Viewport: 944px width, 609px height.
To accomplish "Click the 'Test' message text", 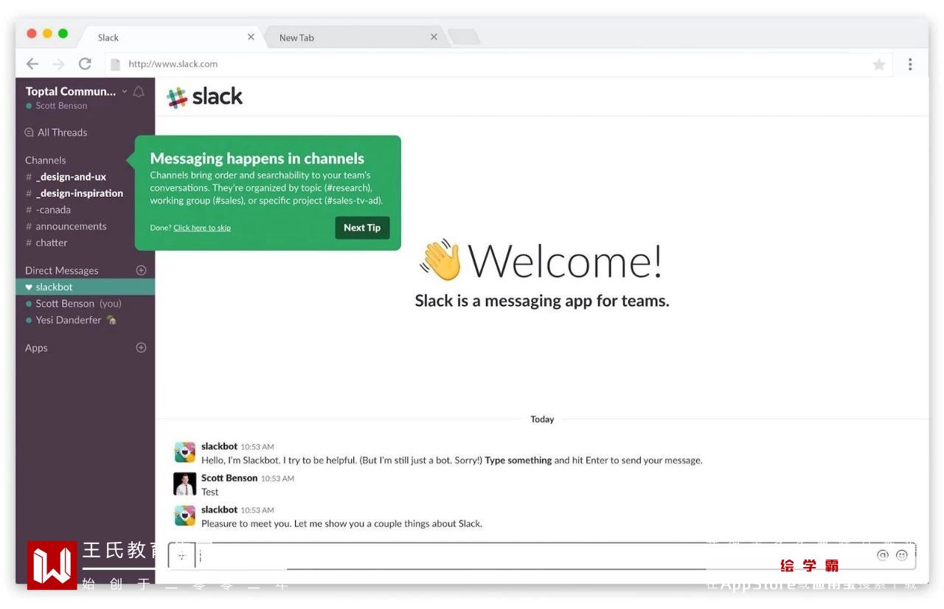I will (210, 492).
